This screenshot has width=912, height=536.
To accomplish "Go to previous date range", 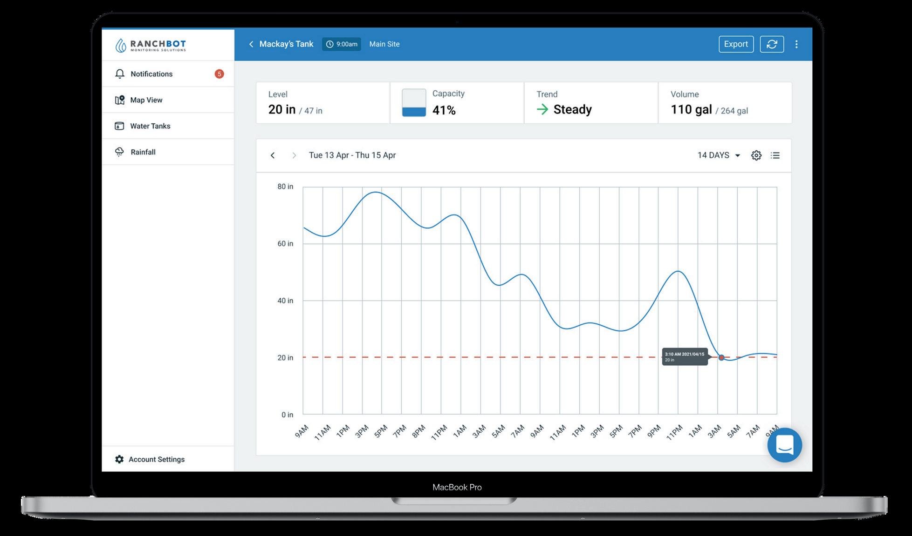I will coord(273,155).
